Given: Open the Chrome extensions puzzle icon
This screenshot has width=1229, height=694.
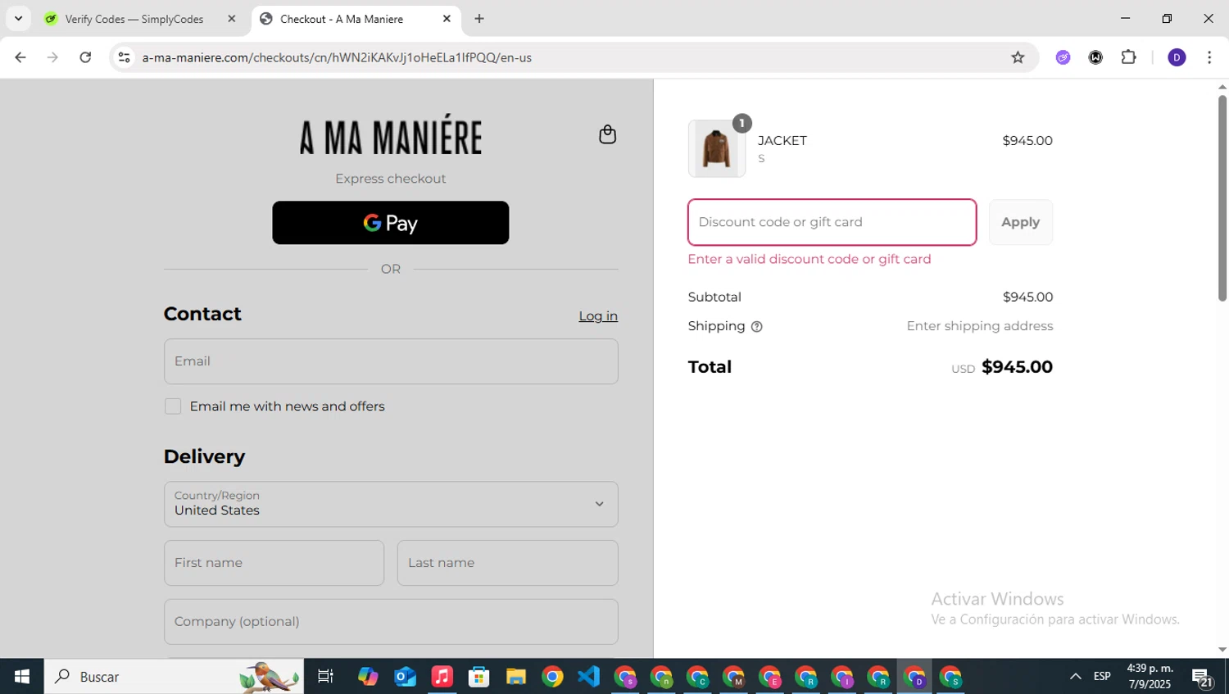Looking at the screenshot, I should coord(1129,57).
